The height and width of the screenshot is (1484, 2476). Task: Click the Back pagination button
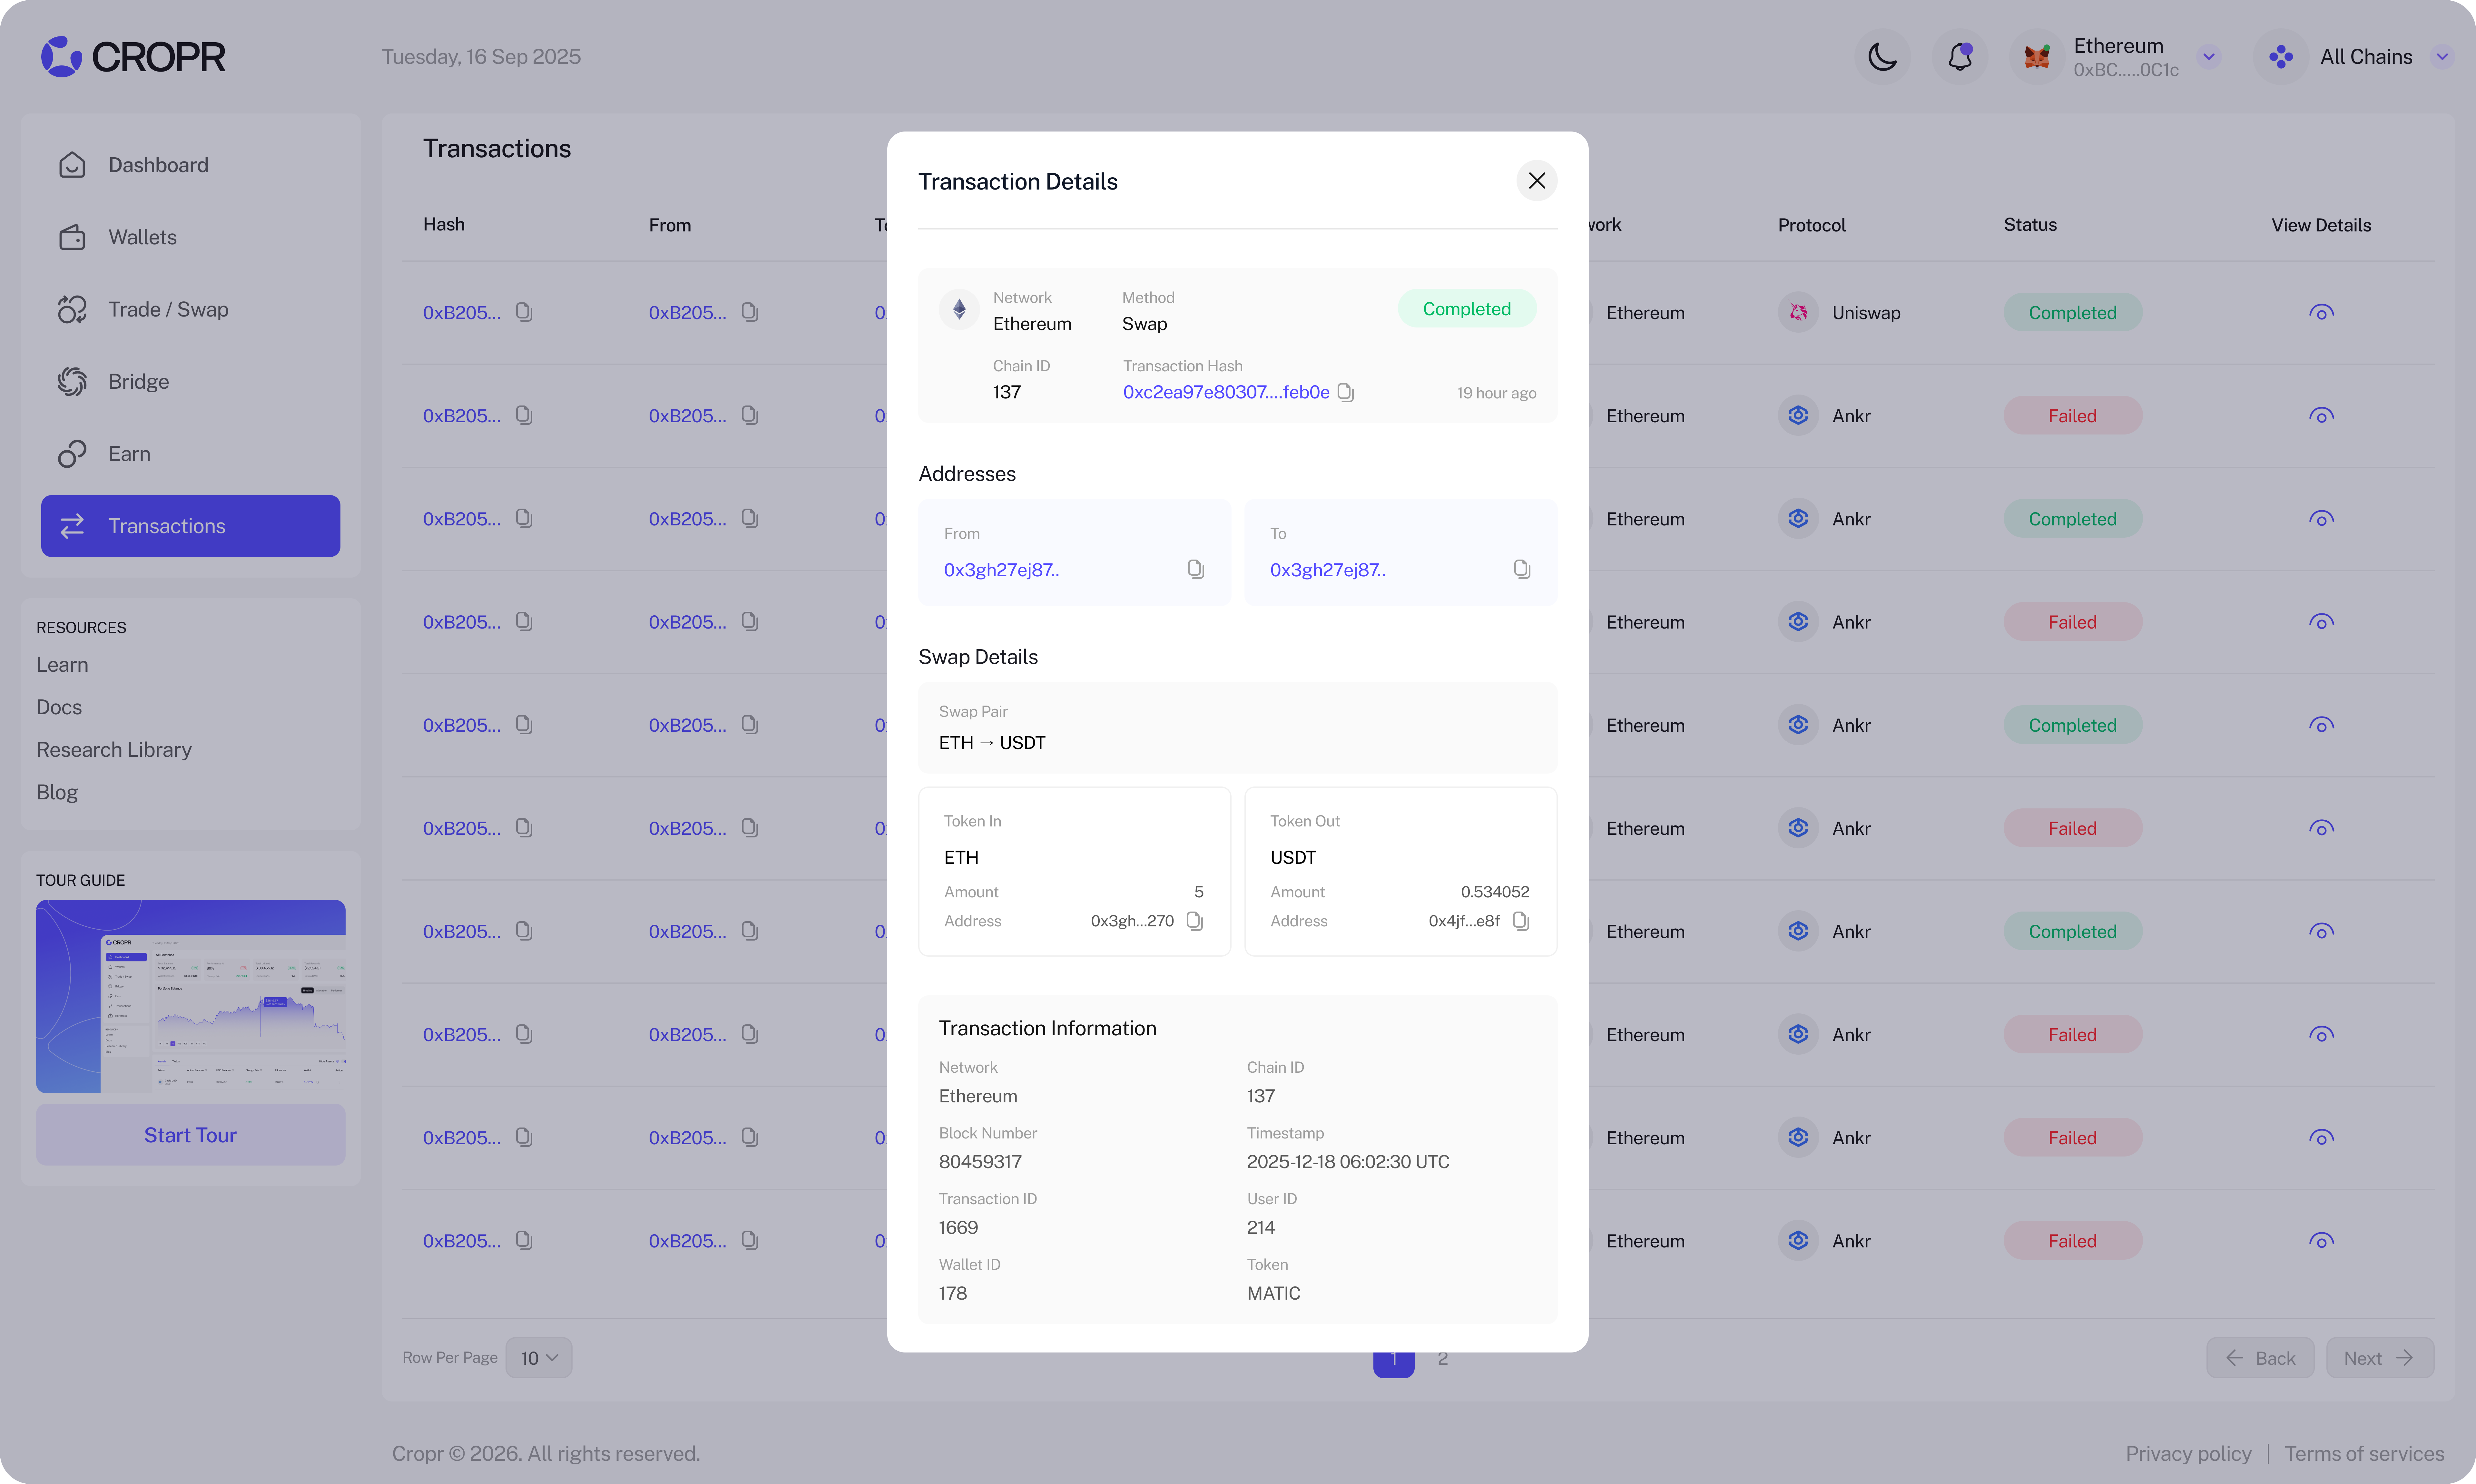click(2260, 1358)
